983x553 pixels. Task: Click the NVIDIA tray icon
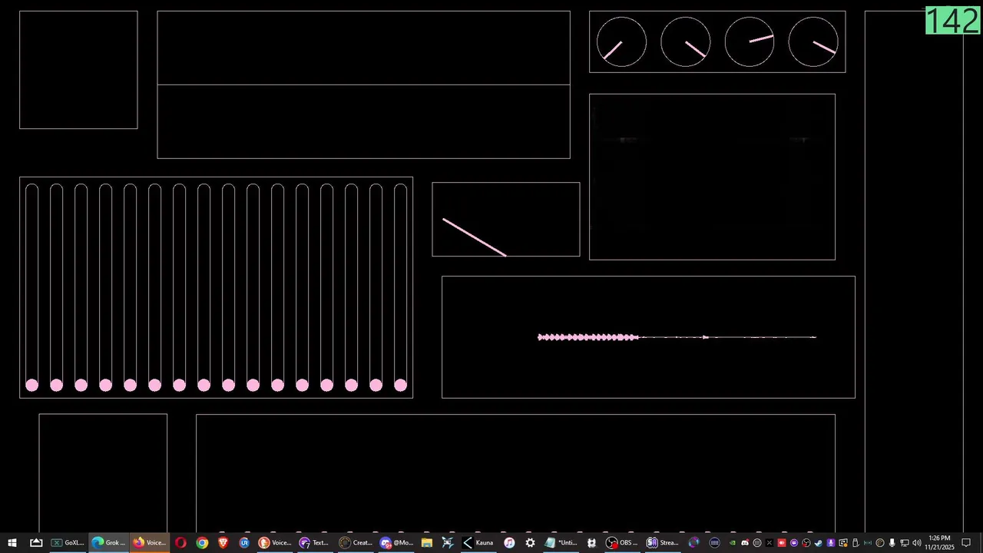tap(733, 543)
